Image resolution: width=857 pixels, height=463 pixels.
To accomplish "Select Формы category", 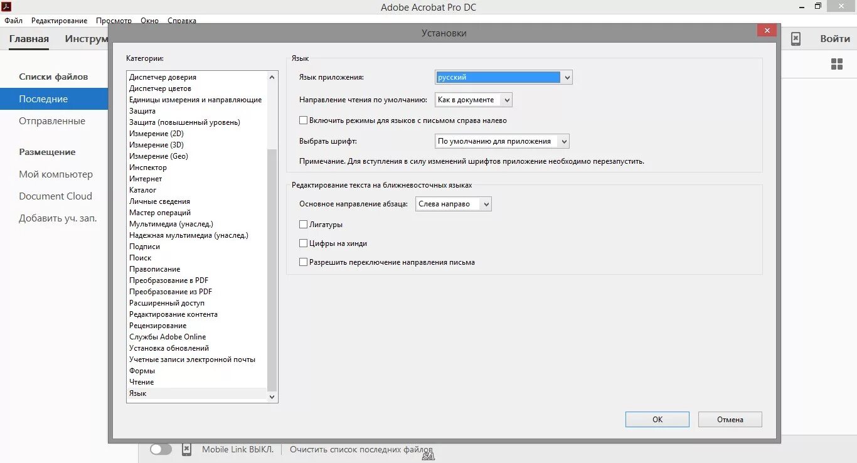I will coord(196,371).
